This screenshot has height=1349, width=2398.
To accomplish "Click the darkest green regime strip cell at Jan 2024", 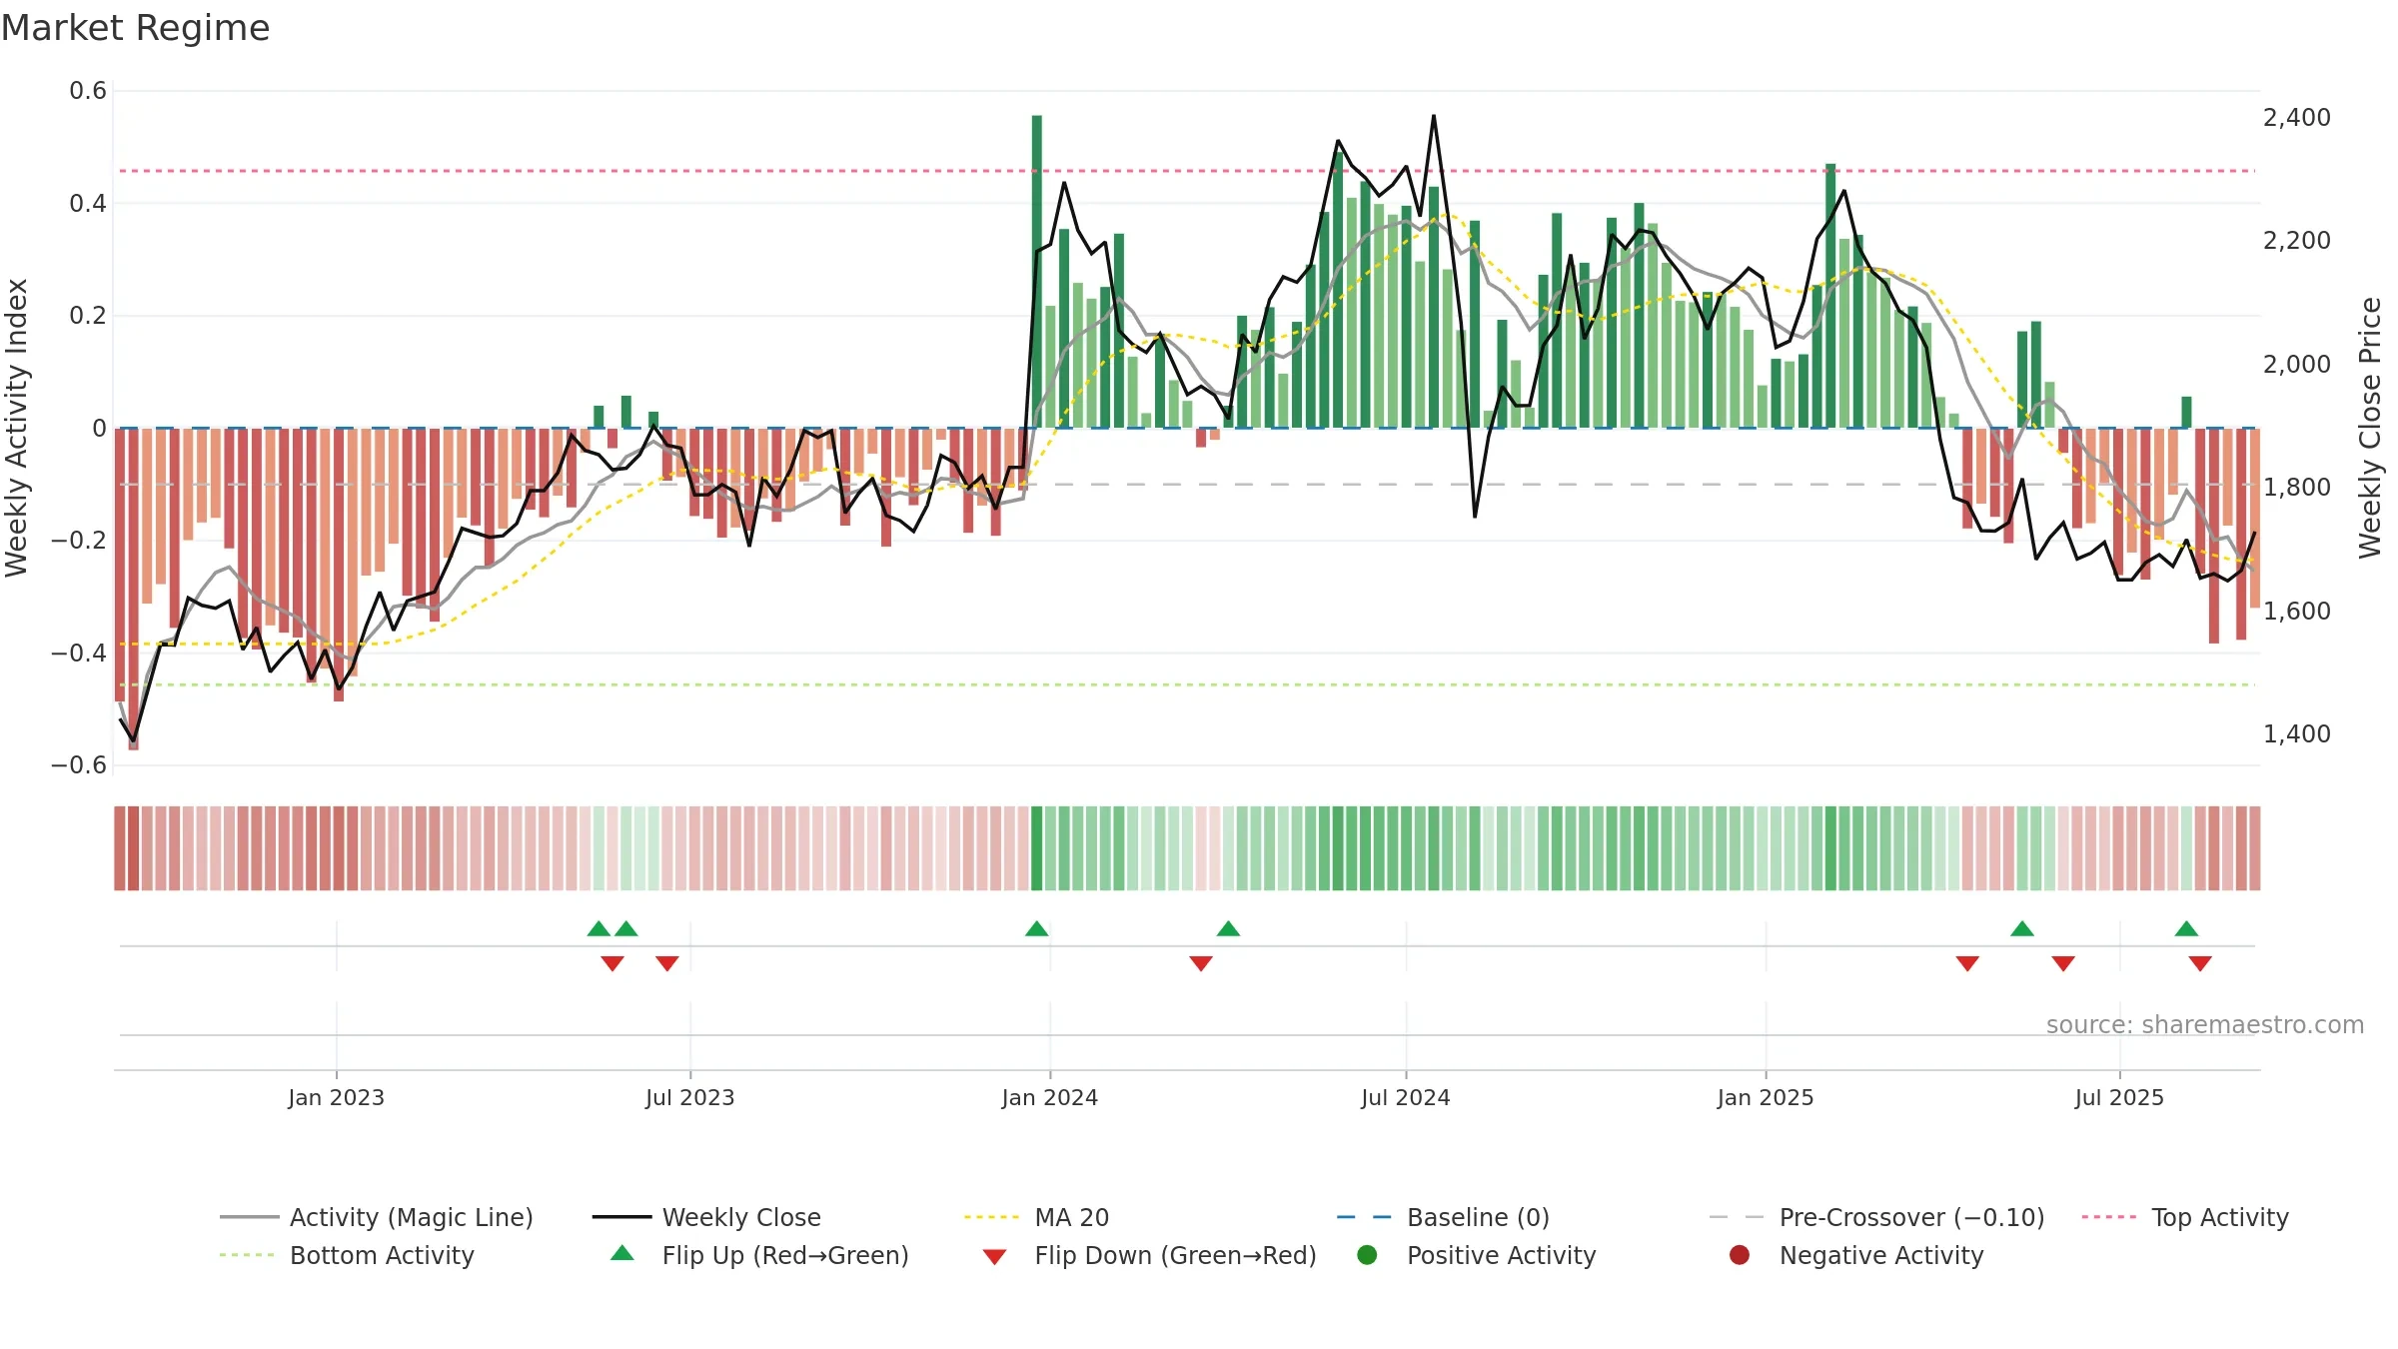I will tap(1037, 848).
